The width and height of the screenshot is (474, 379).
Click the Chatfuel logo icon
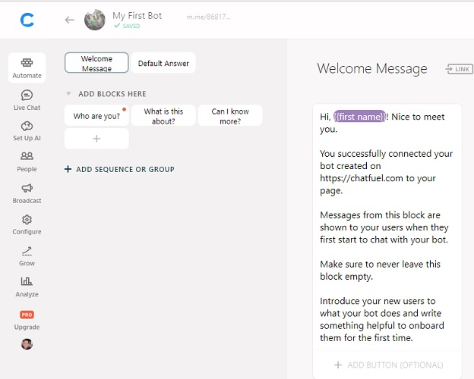[27, 20]
